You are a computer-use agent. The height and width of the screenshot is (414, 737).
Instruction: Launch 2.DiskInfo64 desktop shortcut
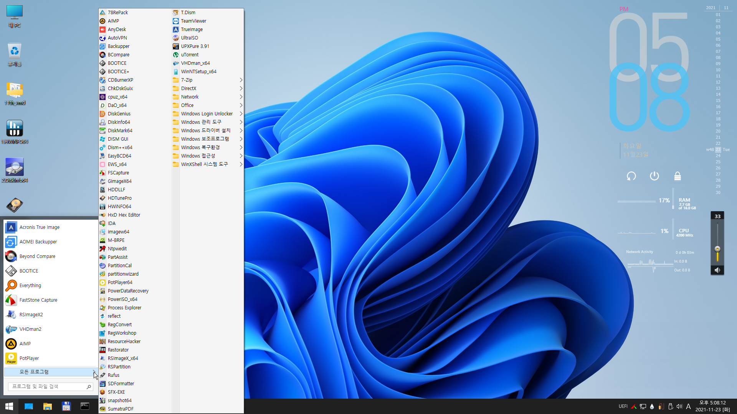[x=15, y=171]
